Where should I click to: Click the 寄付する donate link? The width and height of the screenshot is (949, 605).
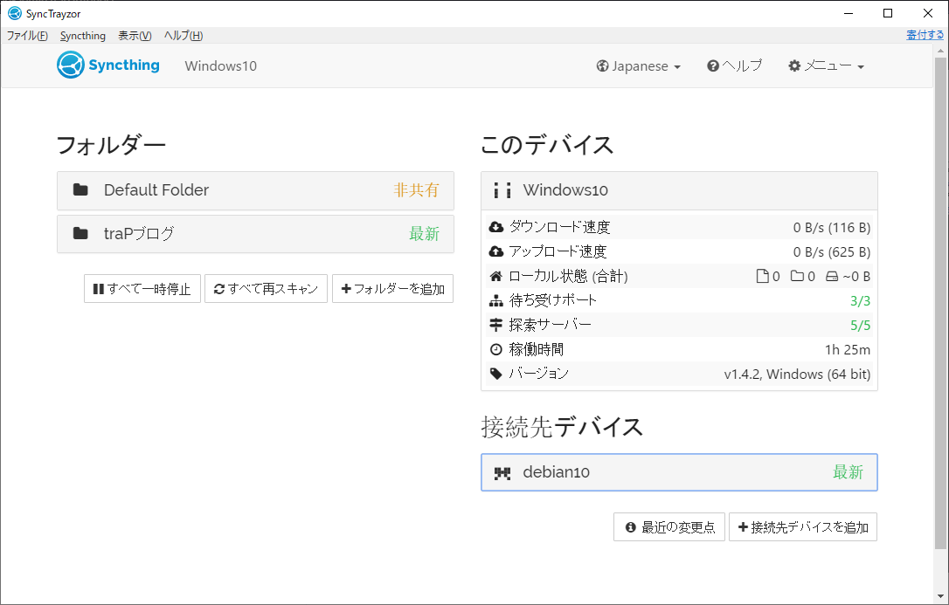tap(925, 35)
